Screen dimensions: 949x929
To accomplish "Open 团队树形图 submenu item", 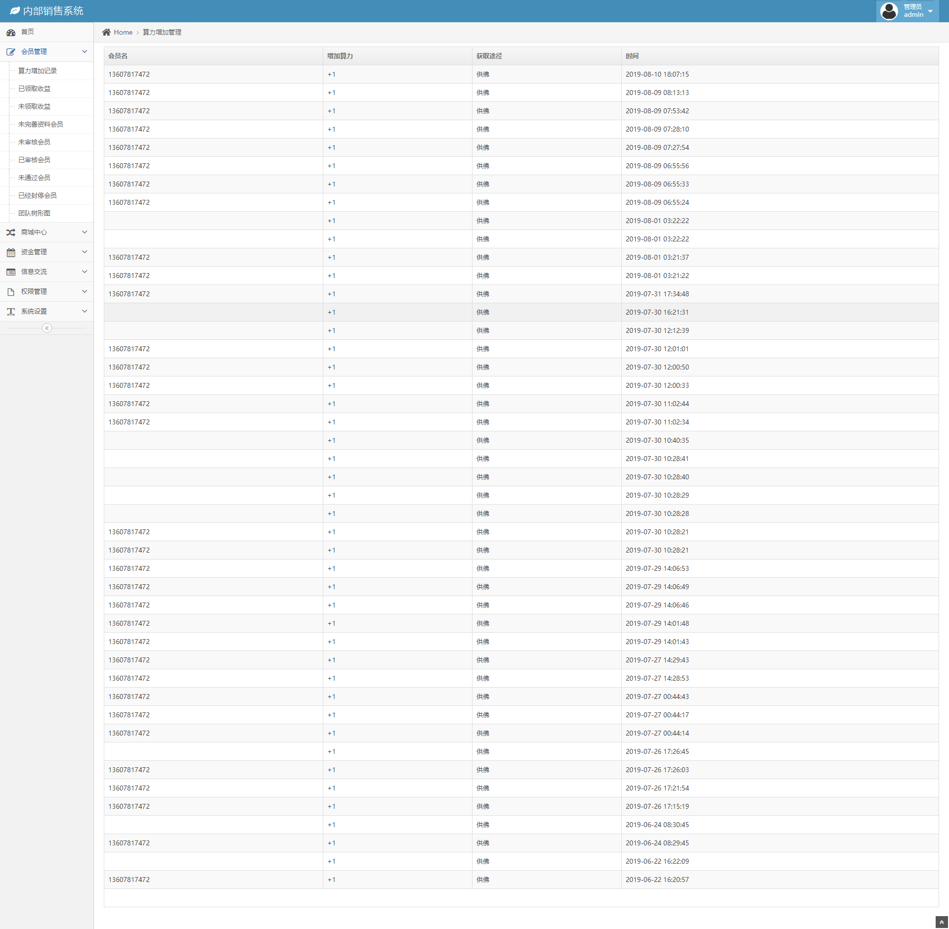I will pyautogui.click(x=34, y=213).
